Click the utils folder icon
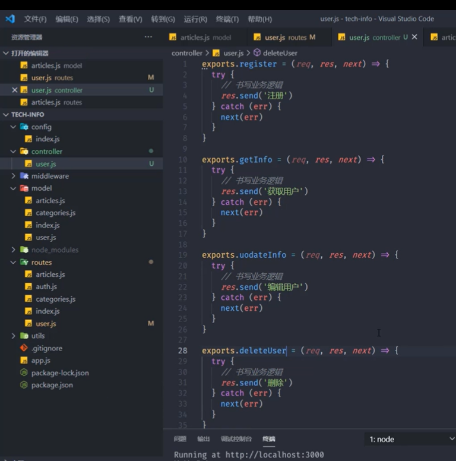The height and width of the screenshot is (461, 456). tap(24, 336)
